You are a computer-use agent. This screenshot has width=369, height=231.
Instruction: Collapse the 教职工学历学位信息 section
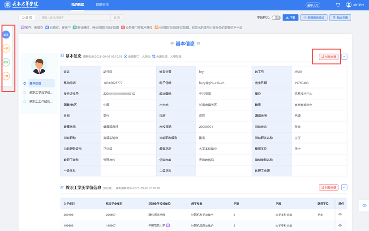coord(344,188)
